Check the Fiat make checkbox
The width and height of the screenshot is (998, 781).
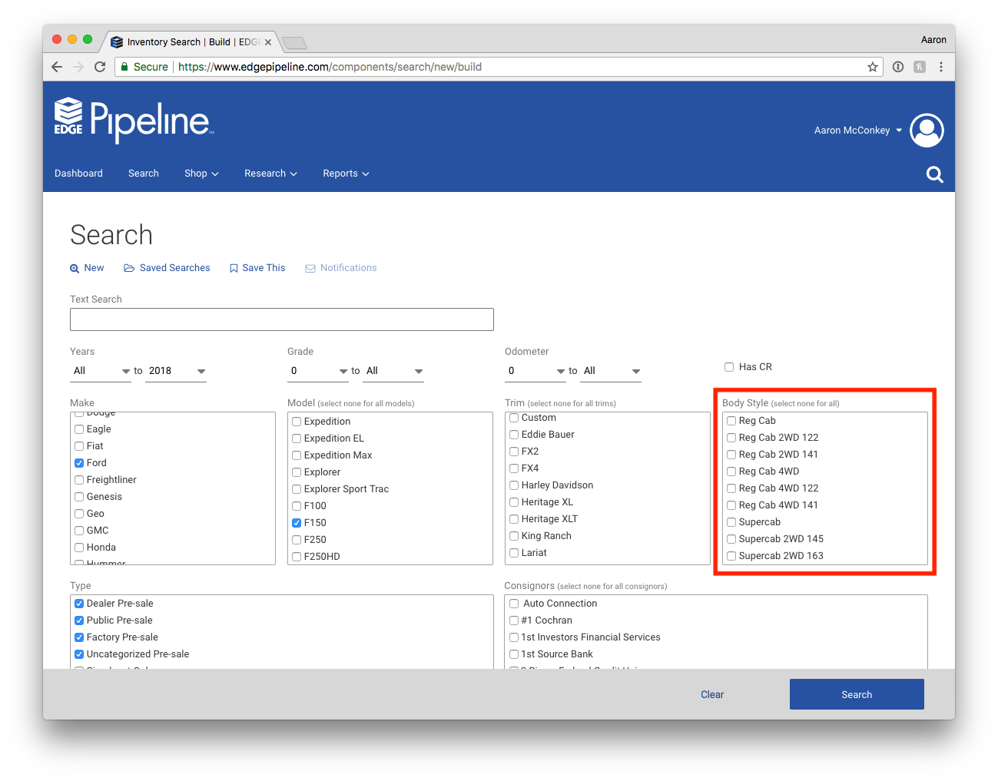tap(79, 446)
